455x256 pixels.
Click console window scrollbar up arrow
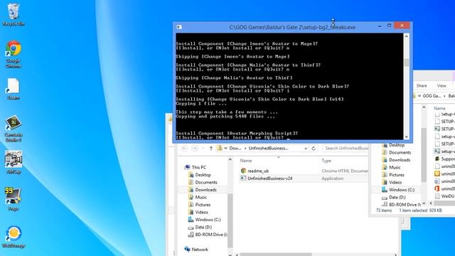pyautogui.click(x=406, y=36)
